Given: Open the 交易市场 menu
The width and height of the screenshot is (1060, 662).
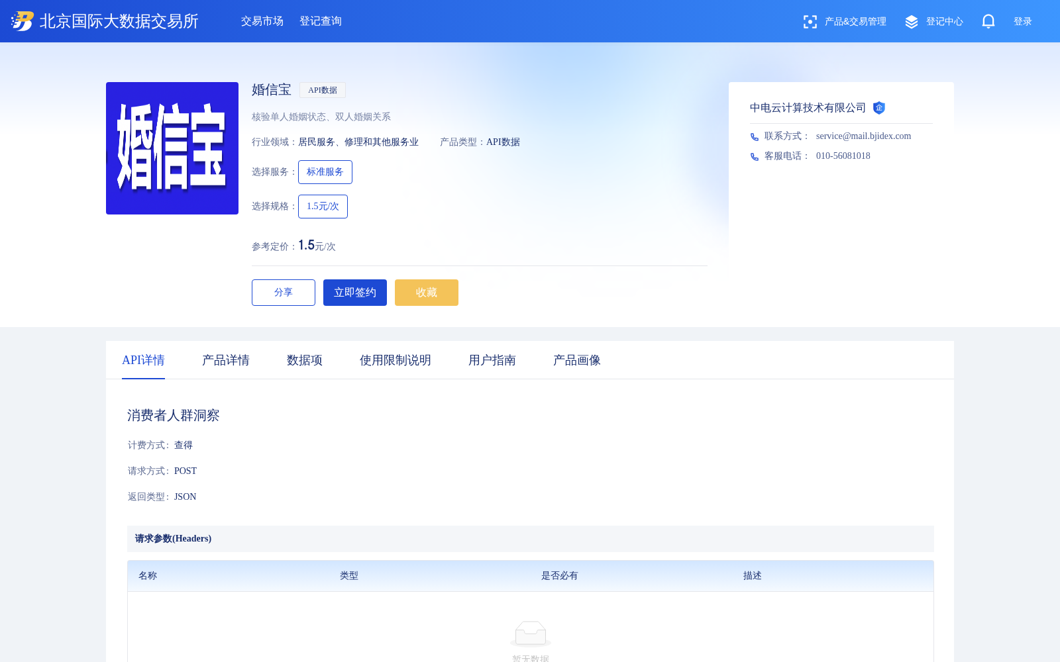Looking at the screenshot, I should (x=262, y=21).
